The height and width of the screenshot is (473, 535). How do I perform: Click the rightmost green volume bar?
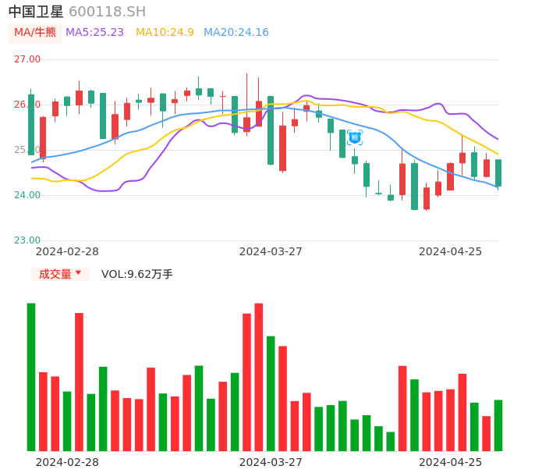point(498,425)
